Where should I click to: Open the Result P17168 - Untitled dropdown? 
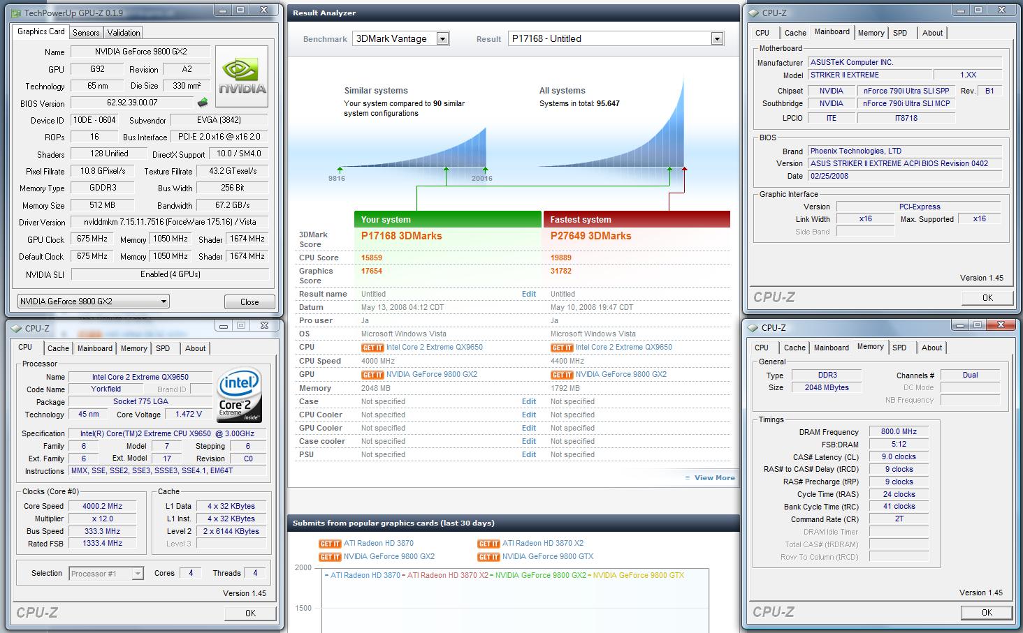pyautogui.click(x=717, y=39)
